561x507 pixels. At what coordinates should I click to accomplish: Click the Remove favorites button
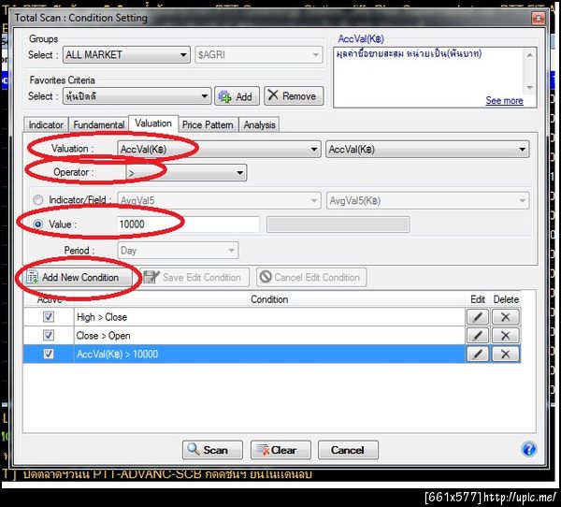[x=294, y=96]
